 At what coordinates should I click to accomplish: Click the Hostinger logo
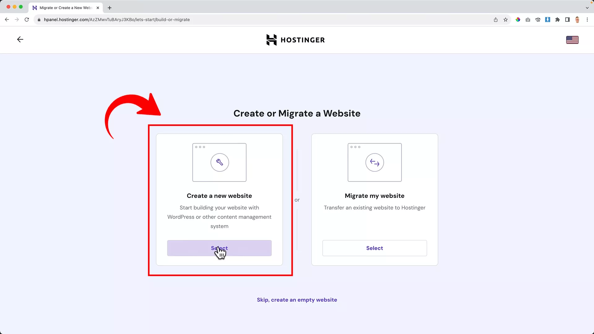295,40
